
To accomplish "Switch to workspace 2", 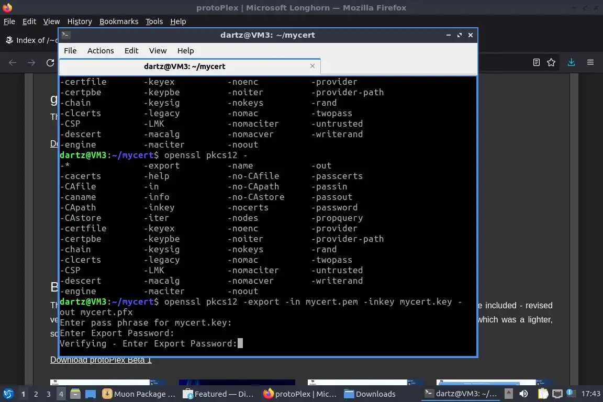I will [36, 394].
